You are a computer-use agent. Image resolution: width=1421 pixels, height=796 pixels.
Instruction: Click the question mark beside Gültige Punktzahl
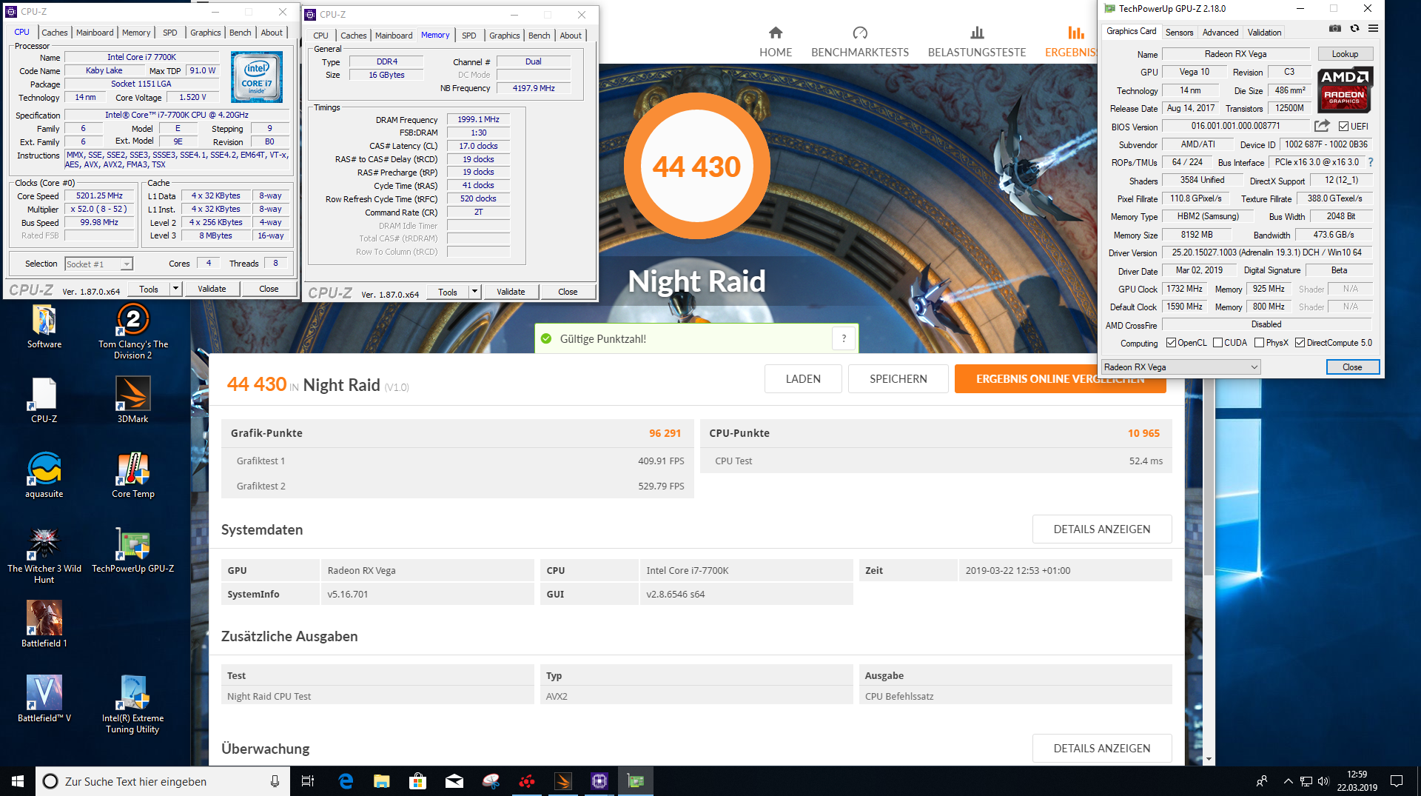[844, 338]
